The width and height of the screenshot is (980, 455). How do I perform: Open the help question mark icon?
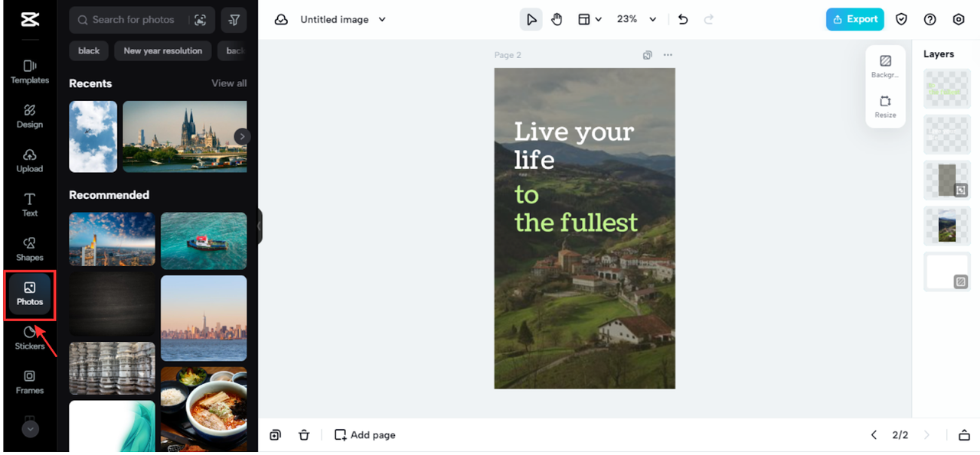[929, 20]
